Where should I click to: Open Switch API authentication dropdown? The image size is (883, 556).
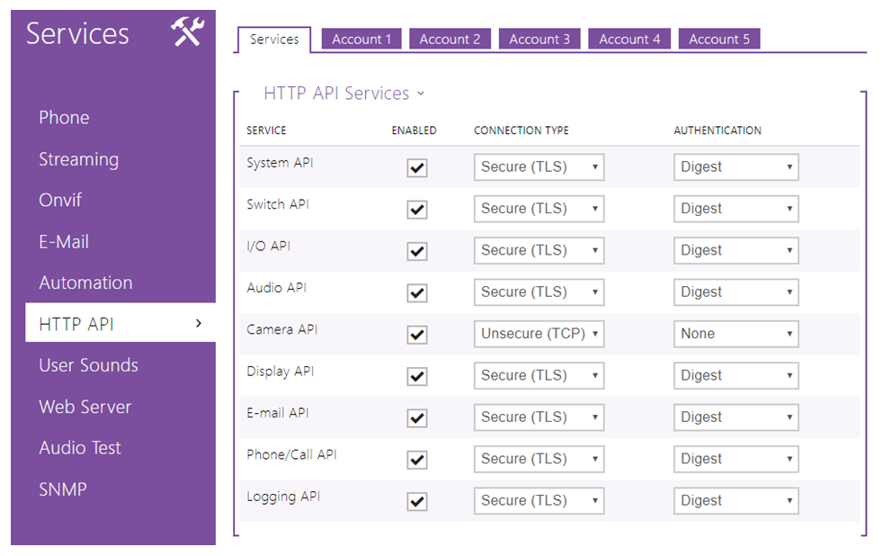[736, 209]
